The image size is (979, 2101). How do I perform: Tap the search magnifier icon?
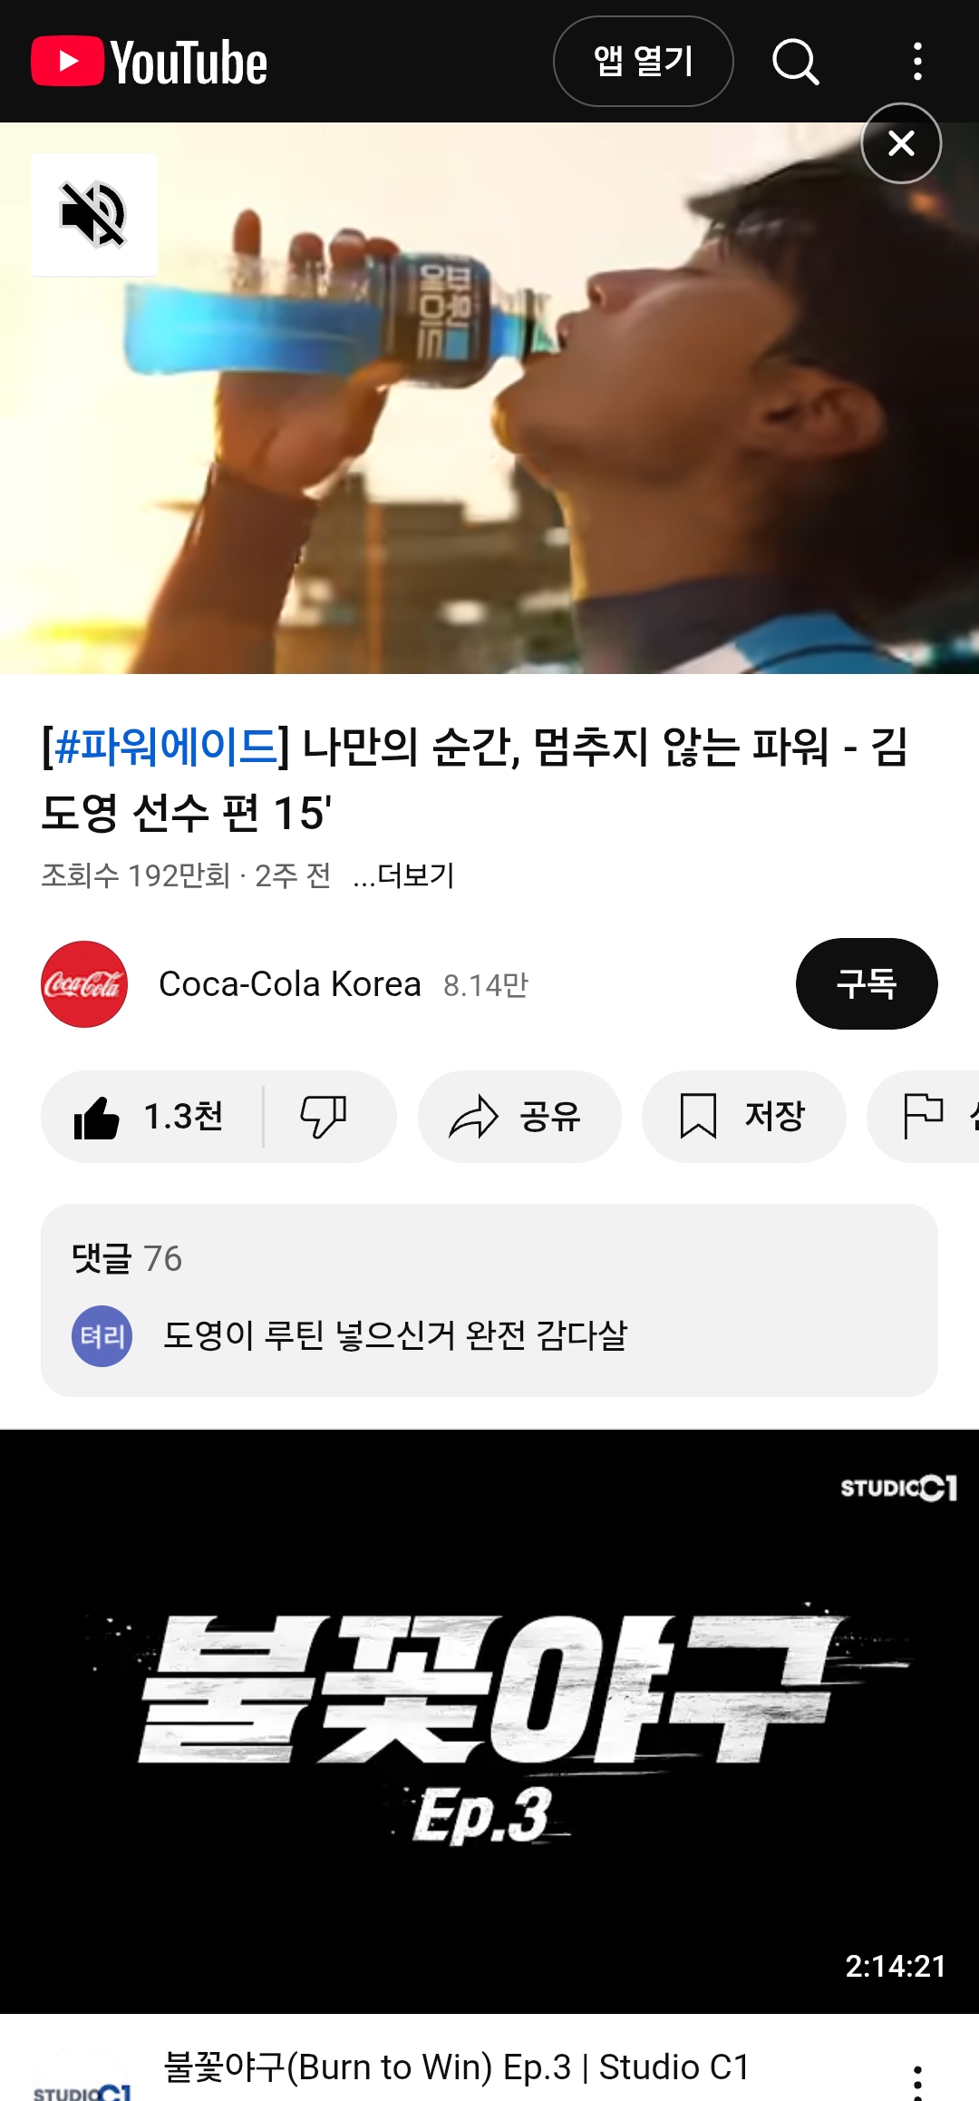[795, 62]
